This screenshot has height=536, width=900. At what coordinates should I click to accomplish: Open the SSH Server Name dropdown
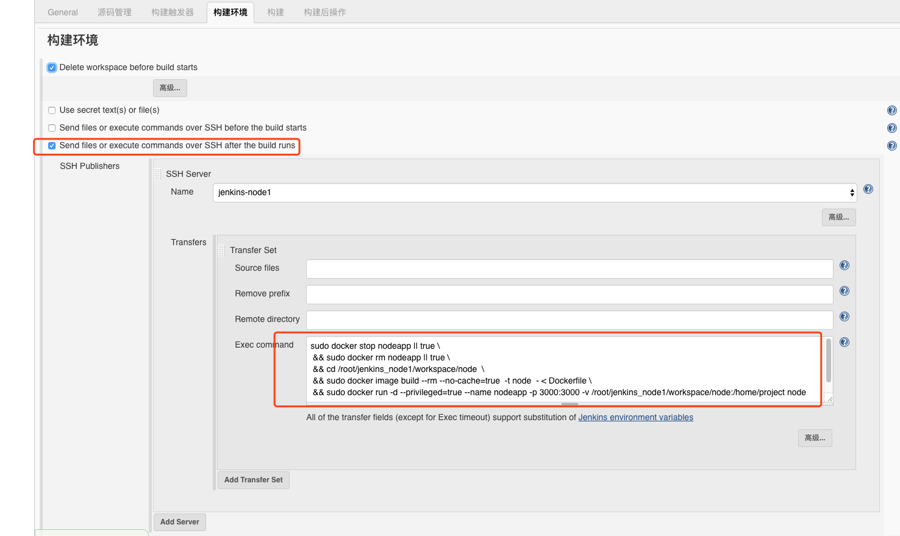pos(535,193)
